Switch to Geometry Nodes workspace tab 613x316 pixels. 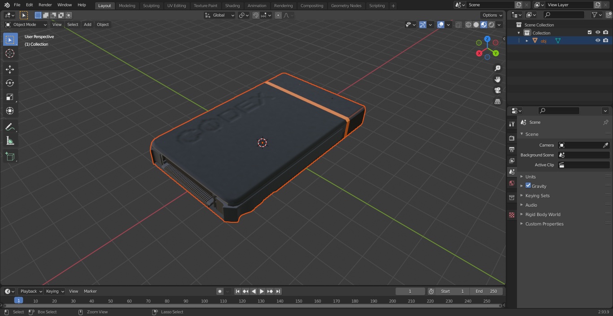click(x=346, y=6)
